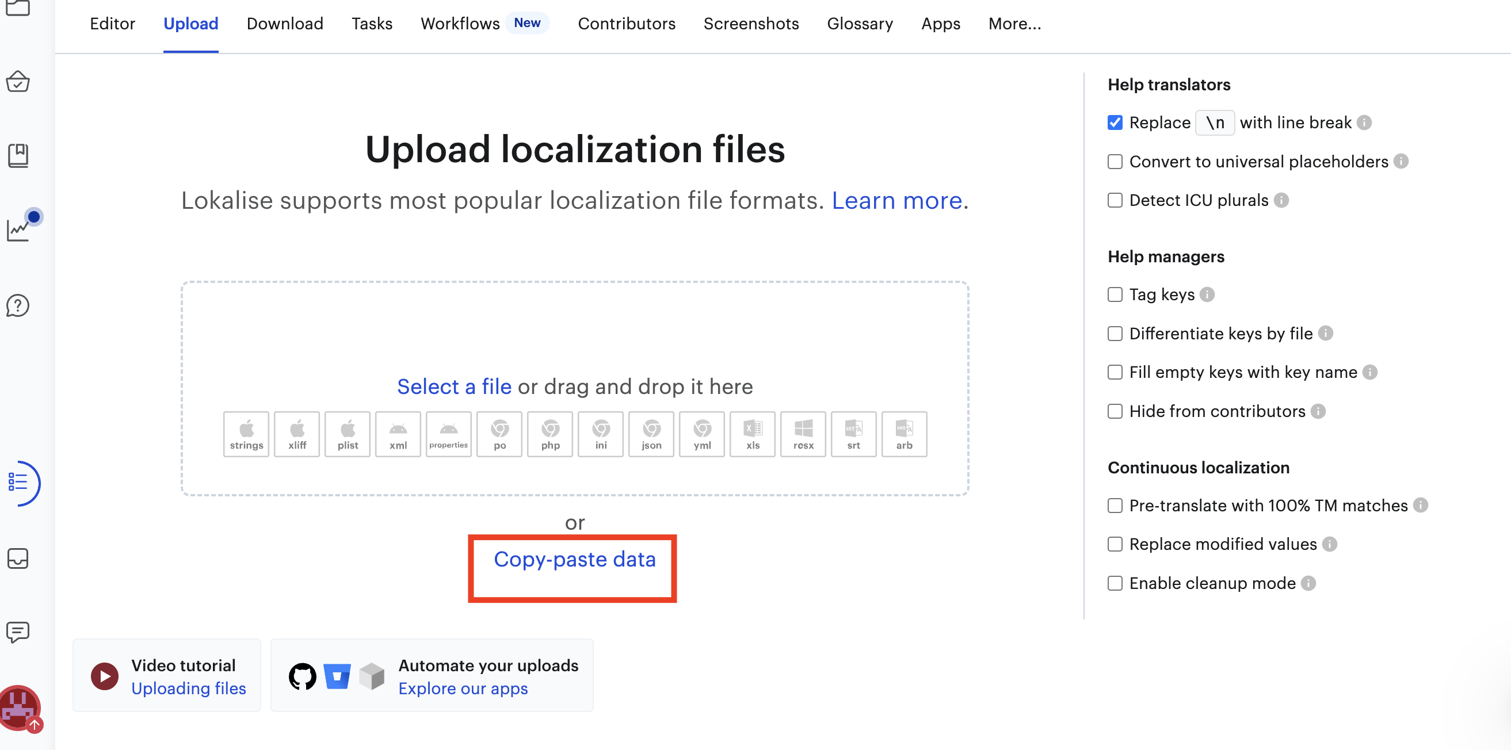Check the Tag keys option
The height and width of the screenshot is (750, 1511).
[1115, 294]
